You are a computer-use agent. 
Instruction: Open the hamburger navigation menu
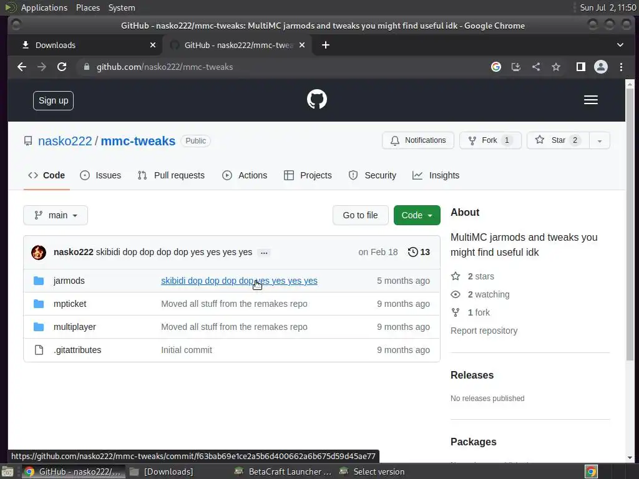click(x=590, y=100)
